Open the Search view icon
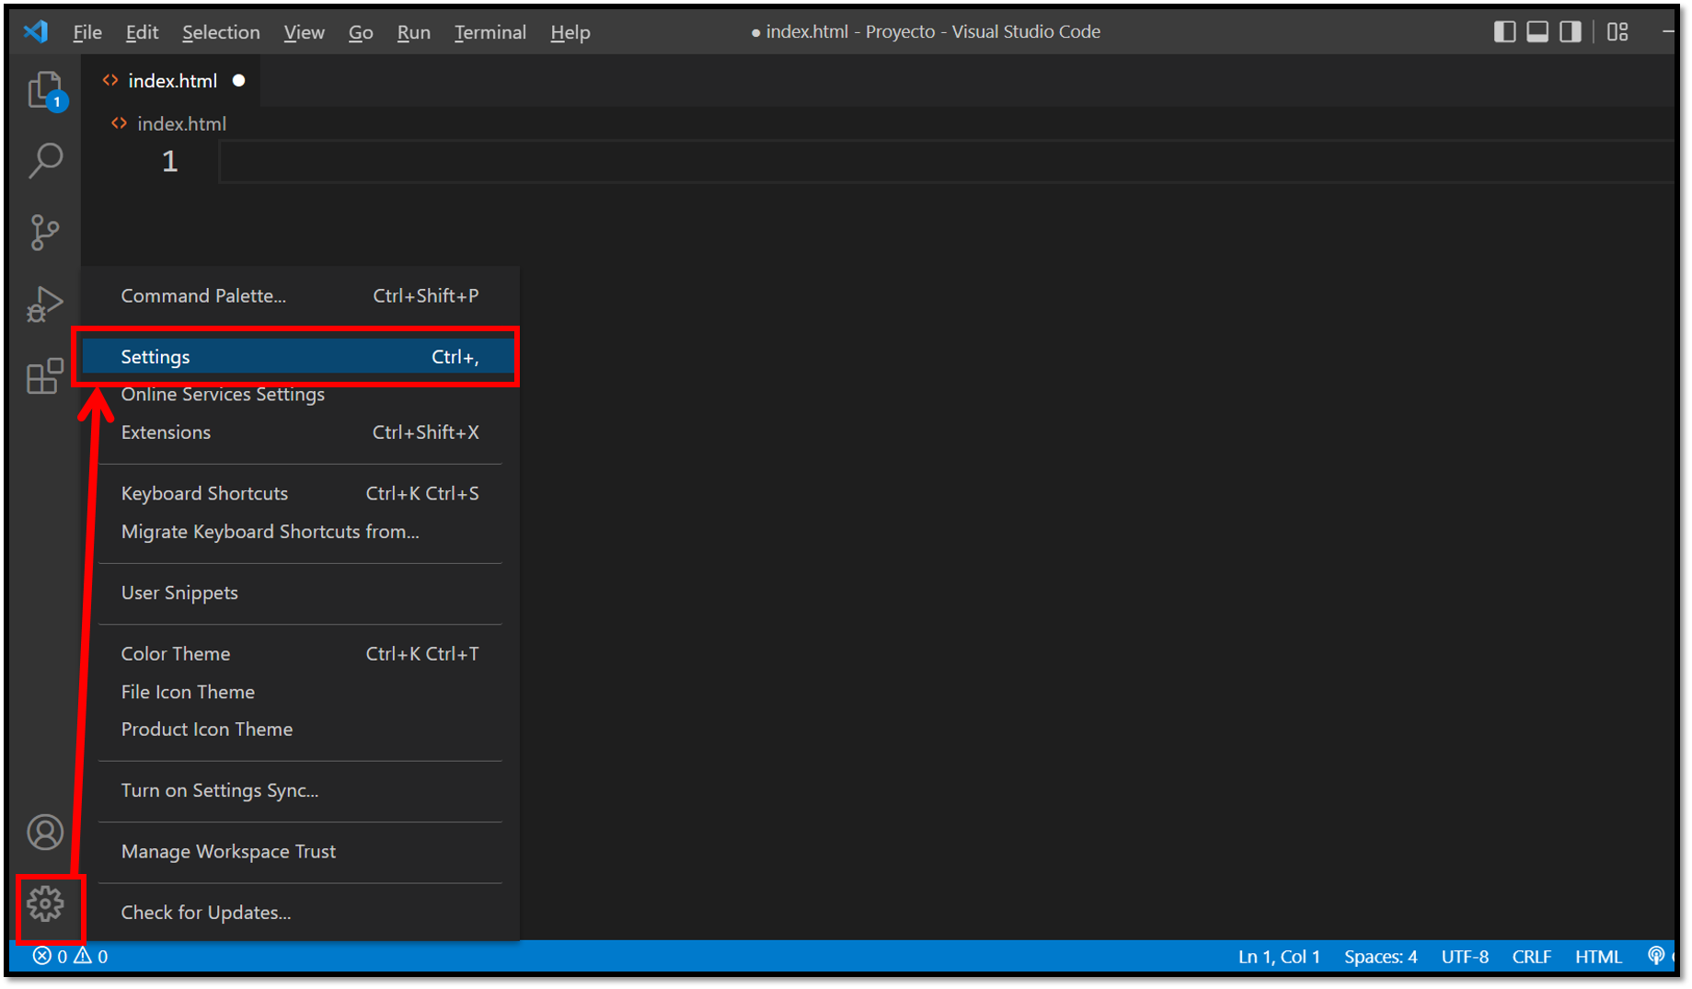 45,160
